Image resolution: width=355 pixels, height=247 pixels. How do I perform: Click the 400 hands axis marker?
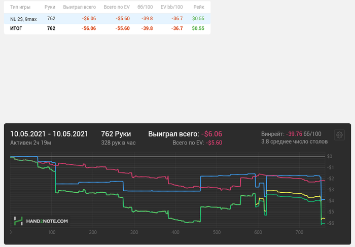175,232
